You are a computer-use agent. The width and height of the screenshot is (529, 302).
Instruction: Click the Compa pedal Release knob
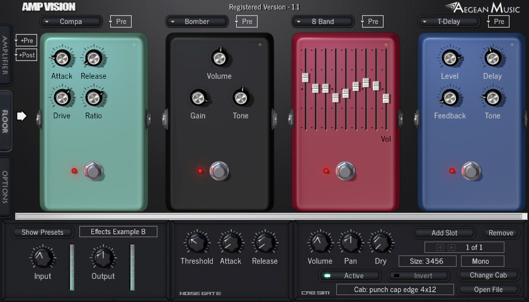coord(94,59)
